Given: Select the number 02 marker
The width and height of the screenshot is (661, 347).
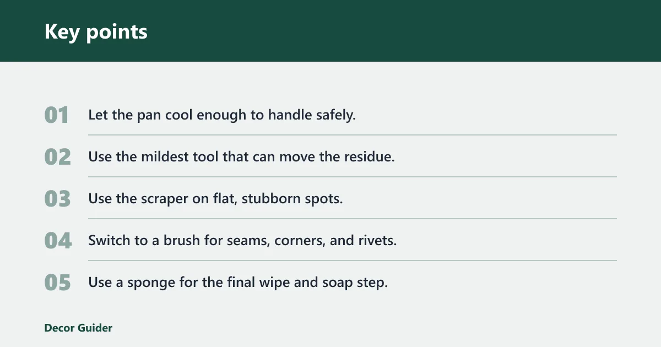Looking at the screenshot, I should click(x=57, y=158).
